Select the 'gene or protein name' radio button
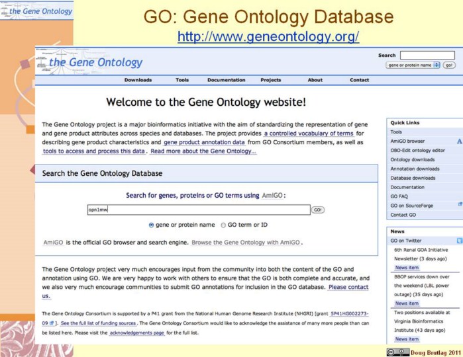The width and height of the screenshot is (463, 357). click(x=152, y=225)
